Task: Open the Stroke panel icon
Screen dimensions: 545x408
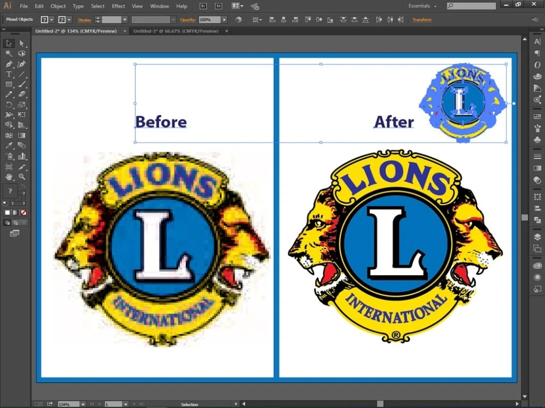Action: 537,157
